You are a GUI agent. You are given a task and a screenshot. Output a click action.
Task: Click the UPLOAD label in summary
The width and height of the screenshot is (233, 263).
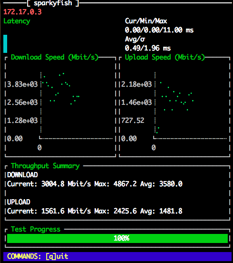(19, 202)
